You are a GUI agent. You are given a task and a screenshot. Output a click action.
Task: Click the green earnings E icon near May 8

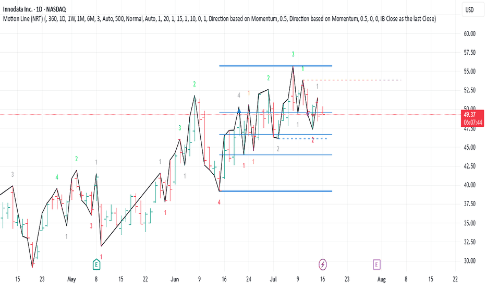[x=96, y=265]
